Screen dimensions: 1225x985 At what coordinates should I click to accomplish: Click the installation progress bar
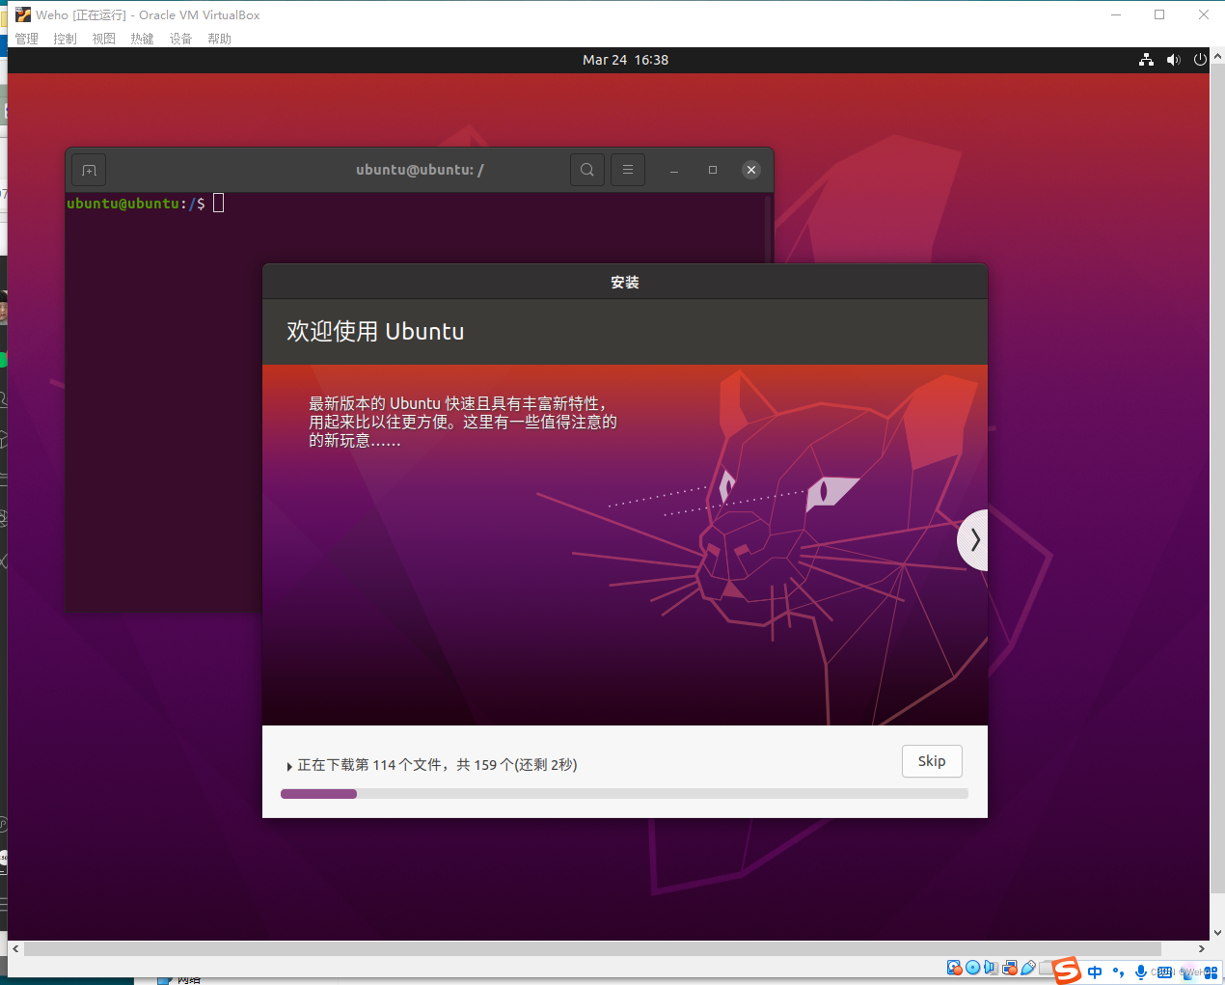point(624,794)
